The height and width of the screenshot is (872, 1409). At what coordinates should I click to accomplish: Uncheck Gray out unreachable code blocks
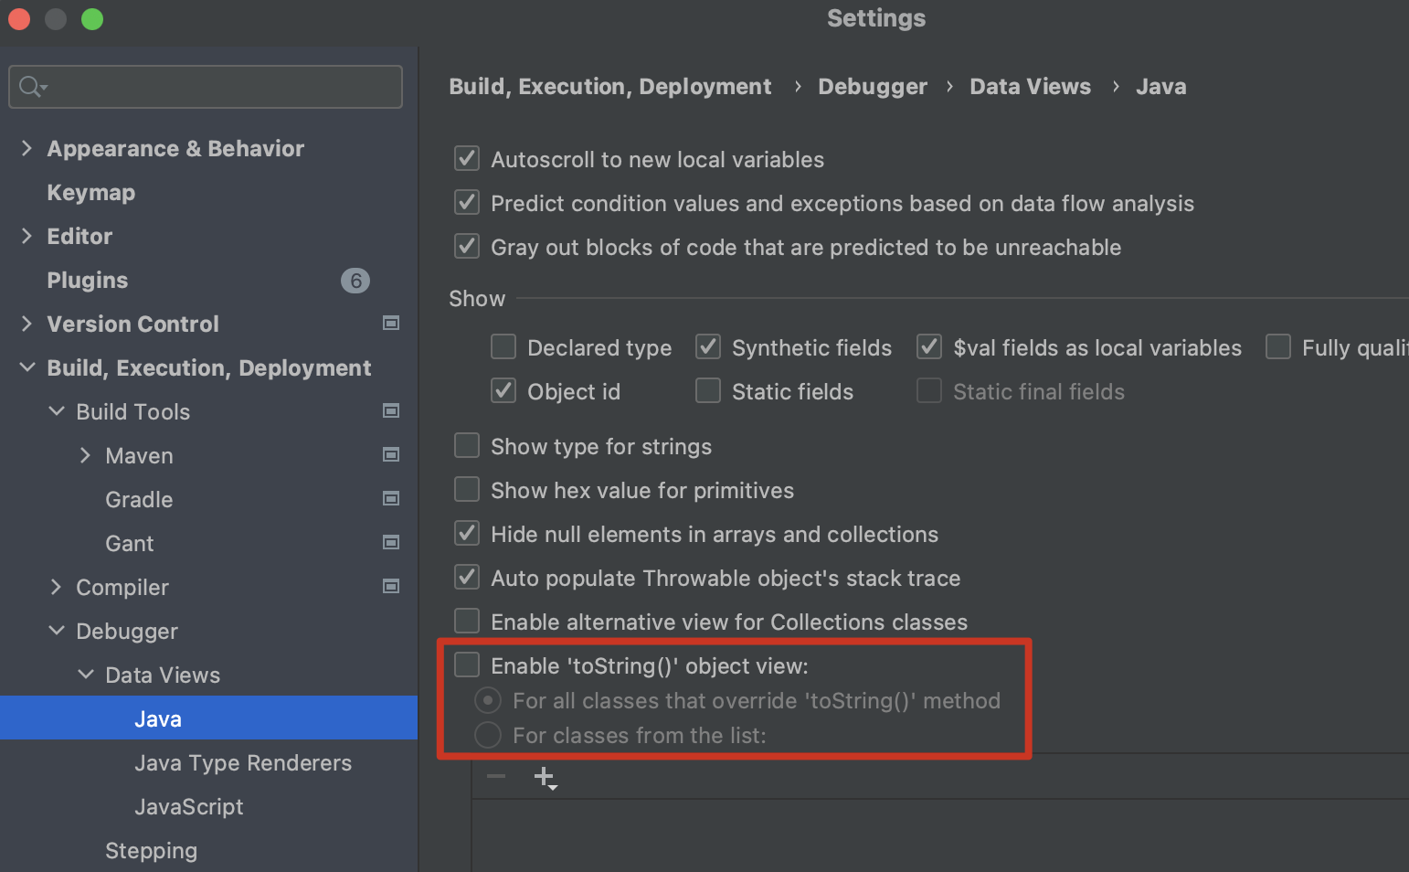point(467,246)
